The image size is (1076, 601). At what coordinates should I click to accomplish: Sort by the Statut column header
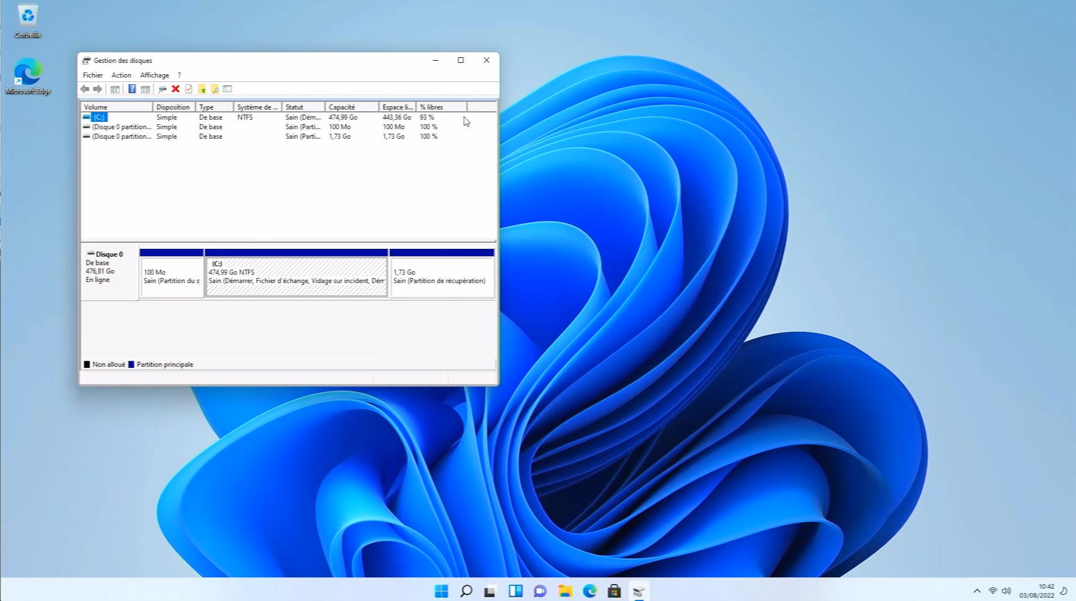click(303, 107)
